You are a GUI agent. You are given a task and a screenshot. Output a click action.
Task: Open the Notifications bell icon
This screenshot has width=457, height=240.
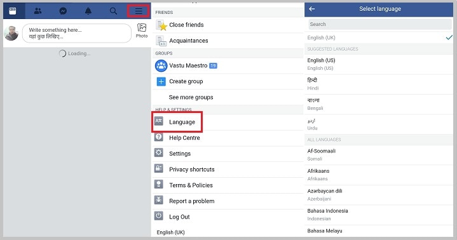point(88,11)
